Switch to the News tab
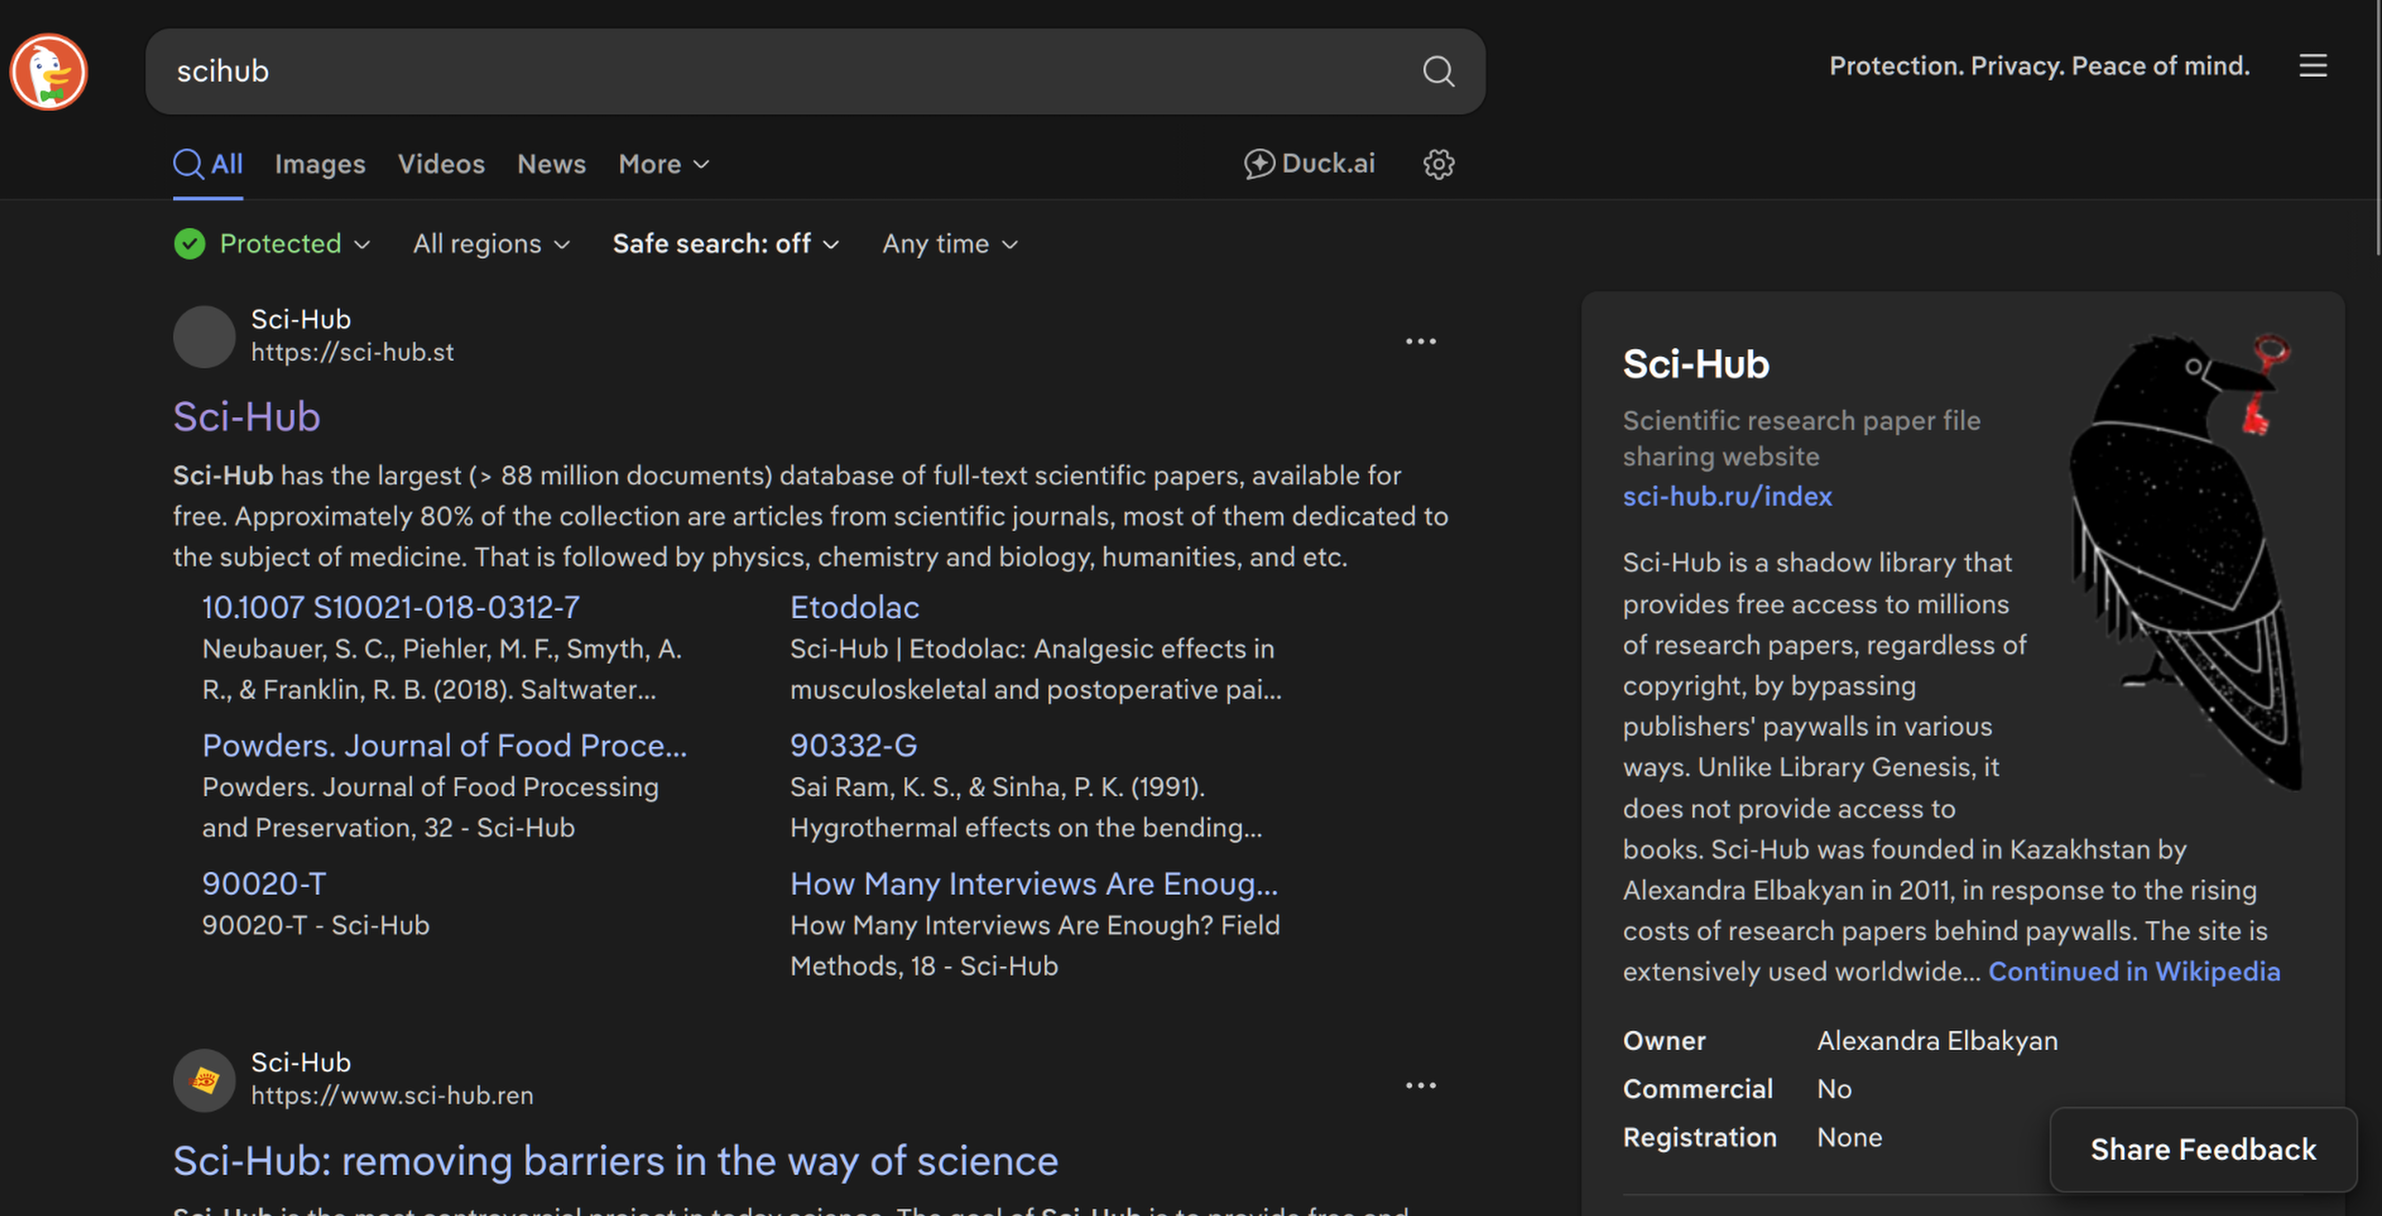 pyautogui.click(x=551, y=165)
